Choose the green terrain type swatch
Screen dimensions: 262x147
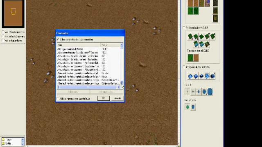point(190,58)
